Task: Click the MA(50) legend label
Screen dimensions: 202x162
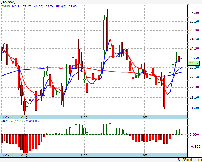Action: (38, 7)
